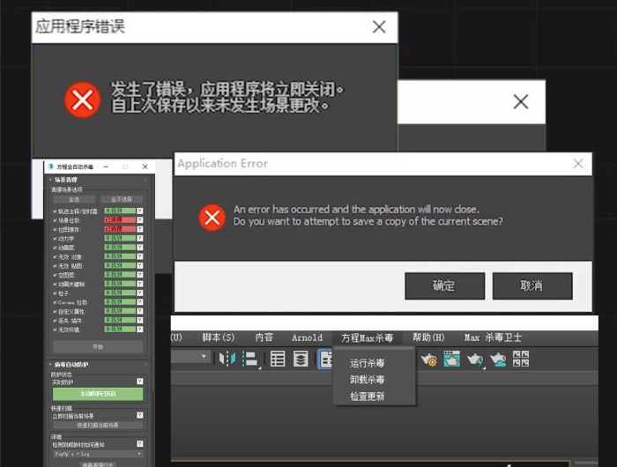617x467 pixels.
Task: Click the Y button next to 检测到威胁时如何通知
Action: pyautogui.click(x=139, y=444)
